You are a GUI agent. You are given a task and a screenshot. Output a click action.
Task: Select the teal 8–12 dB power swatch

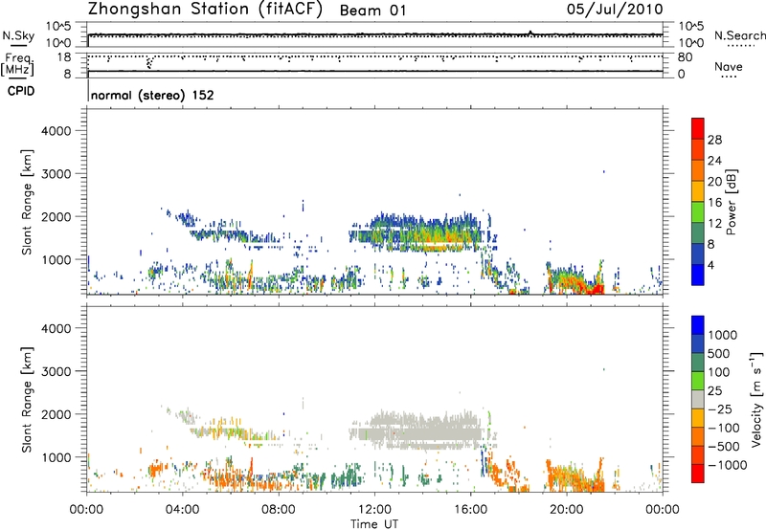tap(698, 232)
